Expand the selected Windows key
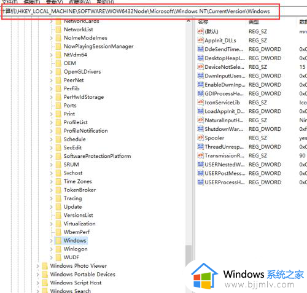 [51, 240]
